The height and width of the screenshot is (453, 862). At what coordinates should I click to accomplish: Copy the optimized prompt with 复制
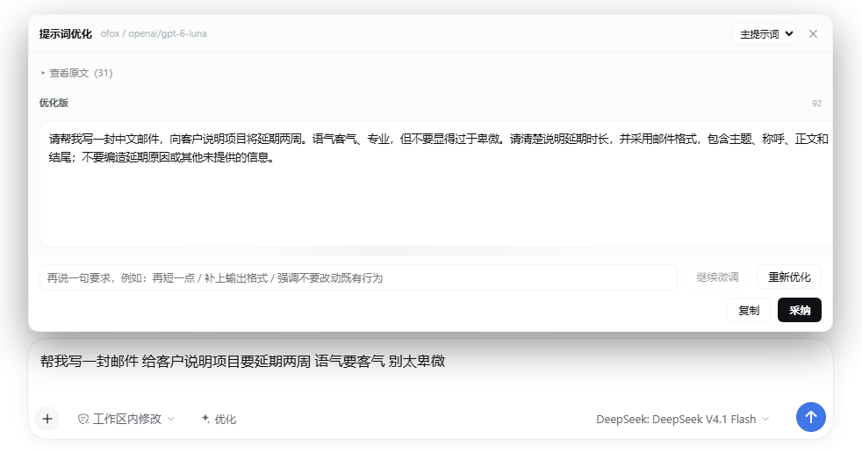(748, 310)
